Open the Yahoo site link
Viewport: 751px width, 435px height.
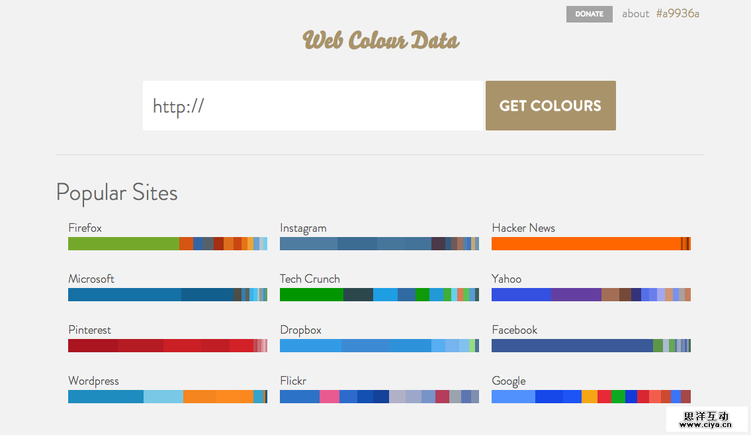(506, 279)
